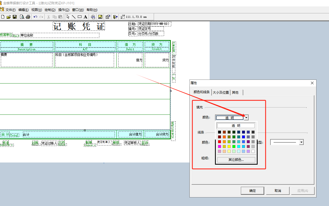Screen dimensions: 329x206
Task: Choose the text tool A icon
Action: tap(85, 17)
